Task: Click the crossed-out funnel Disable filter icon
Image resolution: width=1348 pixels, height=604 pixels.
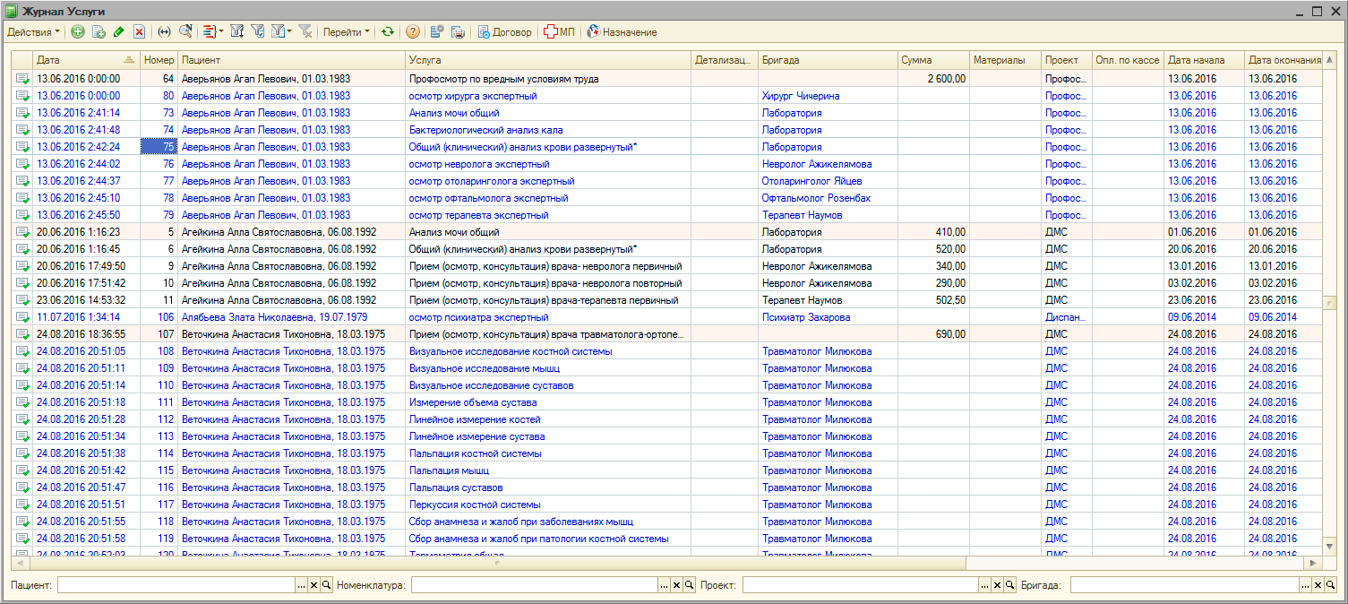Action: pos(305,32)
